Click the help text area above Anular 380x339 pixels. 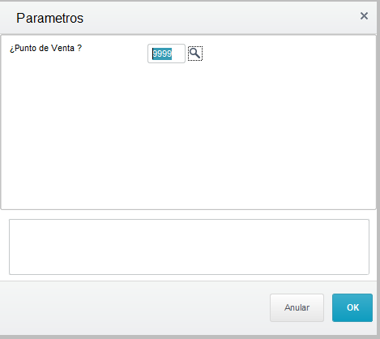189,247
